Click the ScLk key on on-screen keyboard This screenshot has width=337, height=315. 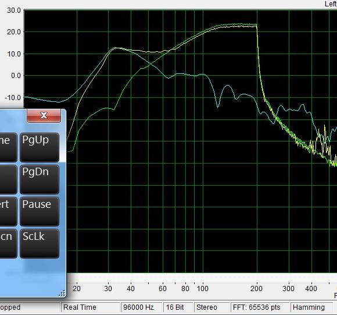click(40, 243)
